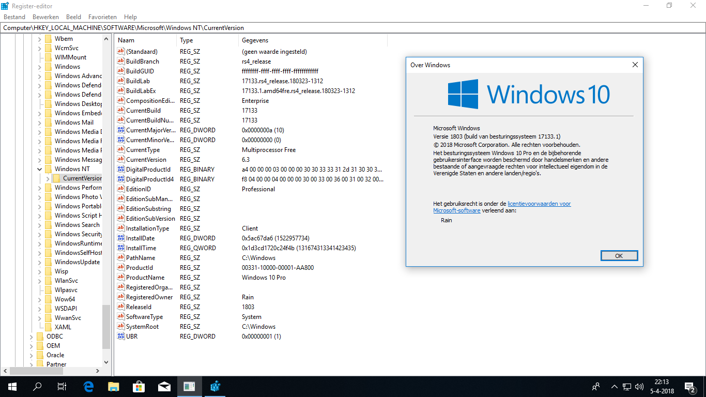Click the (Standaard) value icon
The height and width of the screenshot is (397, 706).
tap(121, 52)
